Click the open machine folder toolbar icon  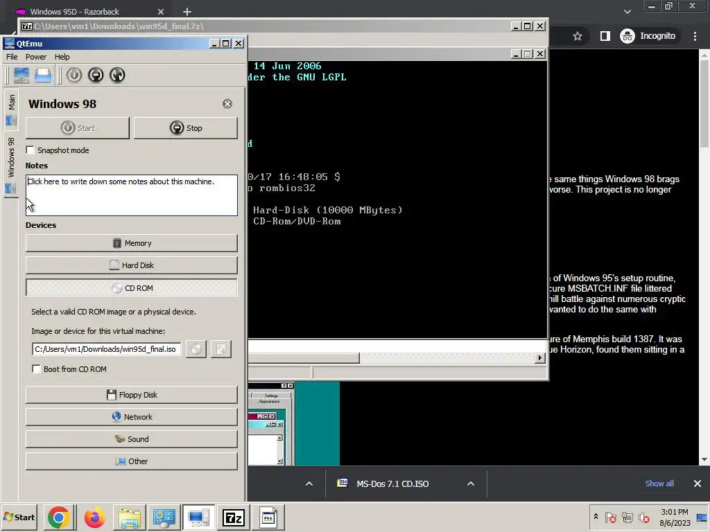click(43, 75)
